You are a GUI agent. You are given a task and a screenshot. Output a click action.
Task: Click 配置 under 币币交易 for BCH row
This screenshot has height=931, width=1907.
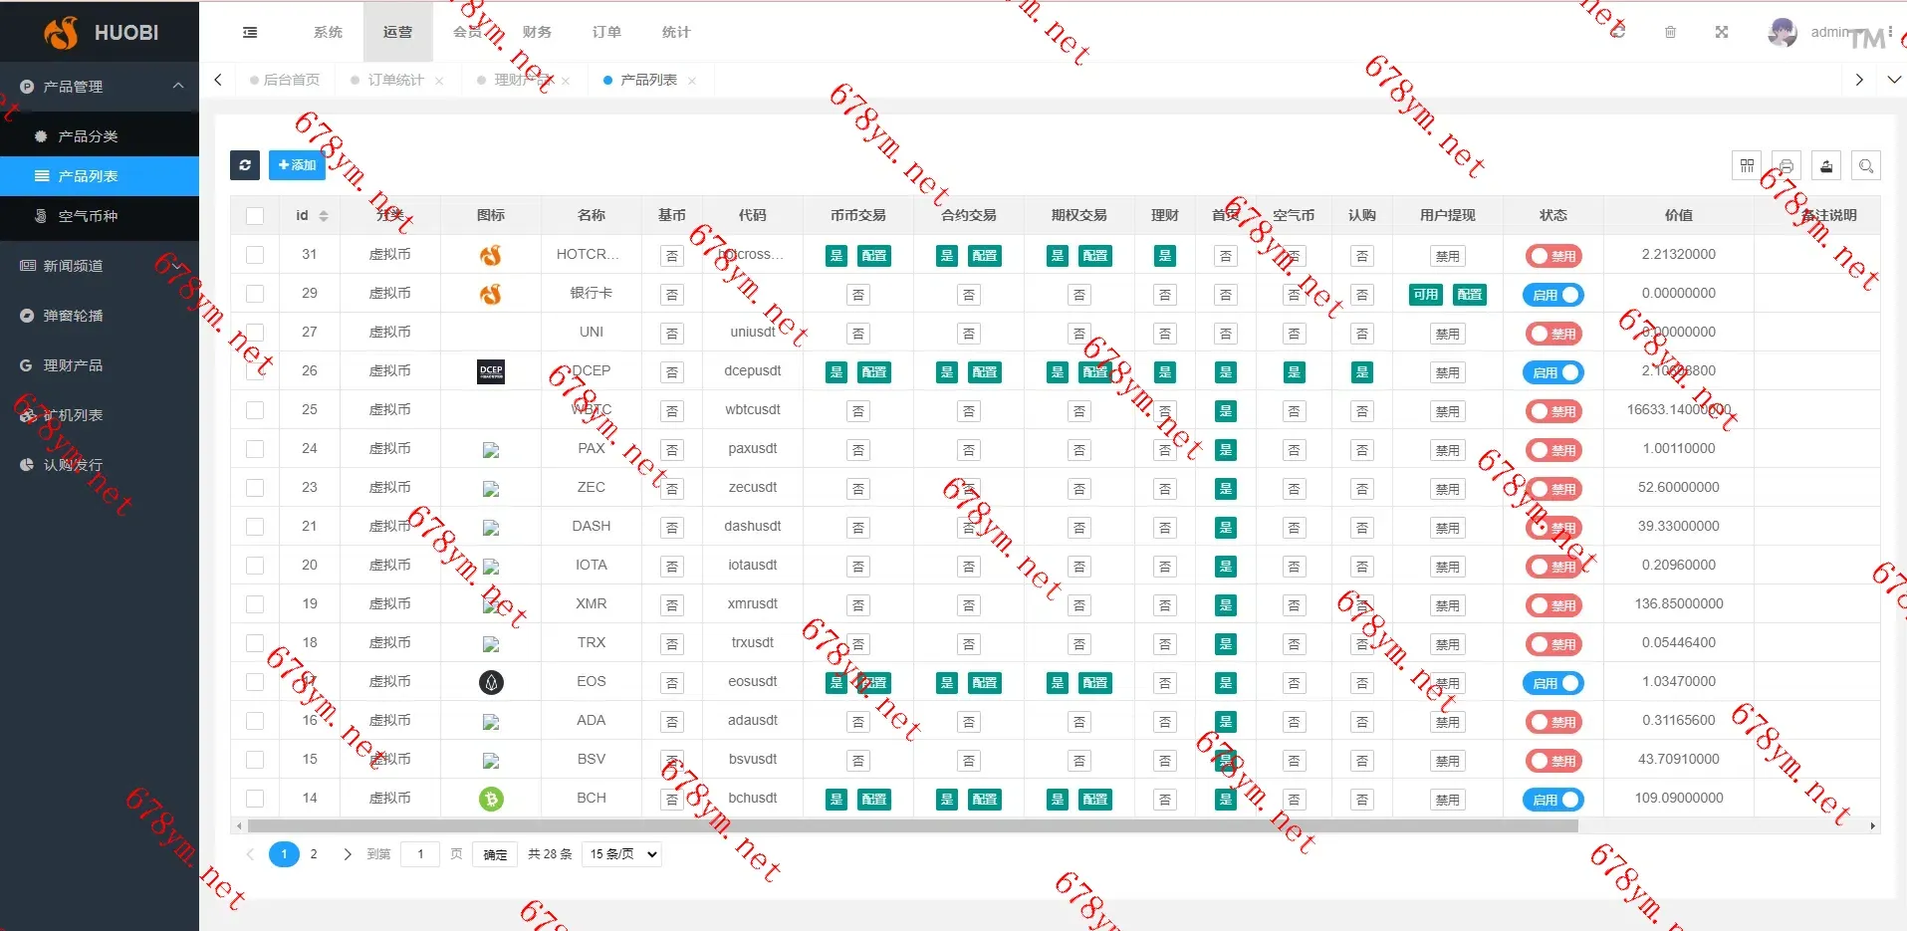[x=874, y=800]
